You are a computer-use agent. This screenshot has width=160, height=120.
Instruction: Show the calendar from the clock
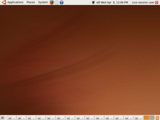[x=114, y=2]
